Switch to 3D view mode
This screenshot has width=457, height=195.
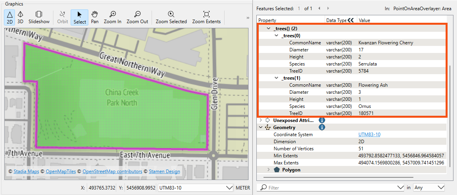click(x=20, y=17)
